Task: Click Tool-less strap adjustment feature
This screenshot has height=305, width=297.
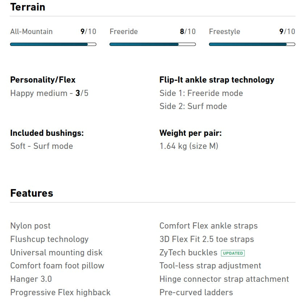Action: click(x=210, y=266)
